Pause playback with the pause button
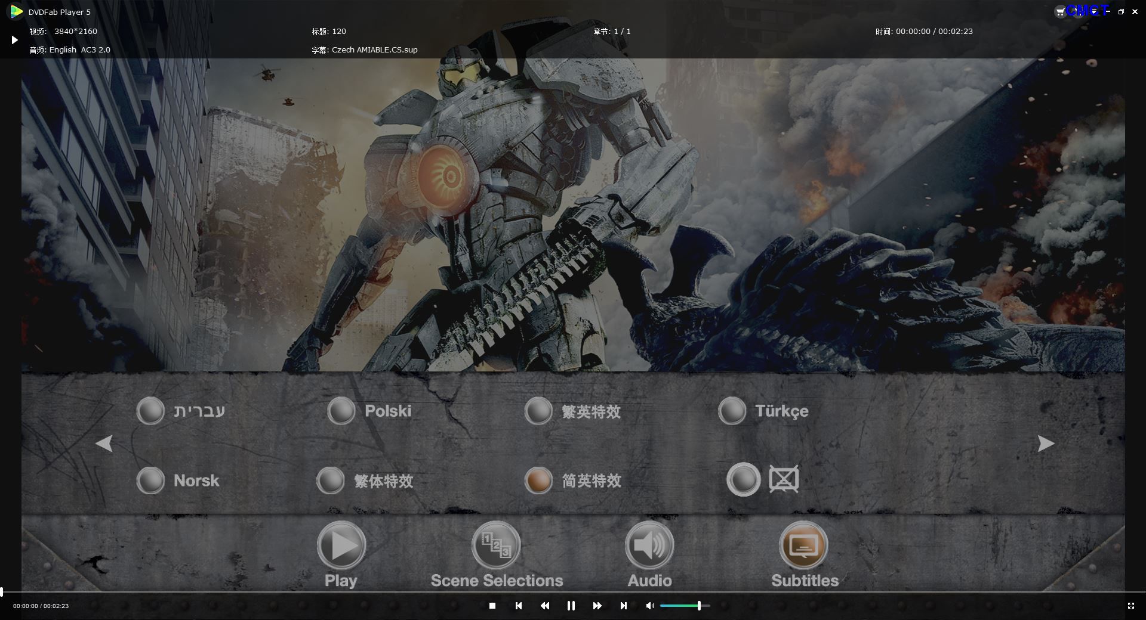 click(571, 606)
